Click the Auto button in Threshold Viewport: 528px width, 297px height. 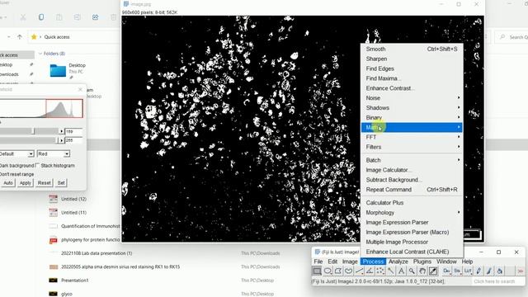click(x=8, y=183)
